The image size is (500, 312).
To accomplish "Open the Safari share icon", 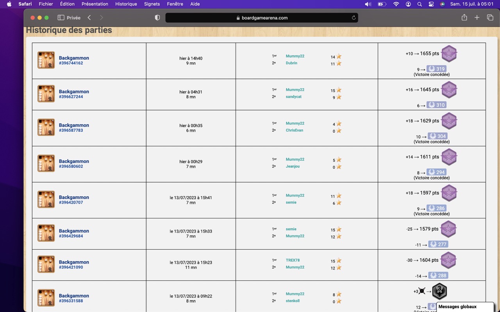I will pos(464,18).
